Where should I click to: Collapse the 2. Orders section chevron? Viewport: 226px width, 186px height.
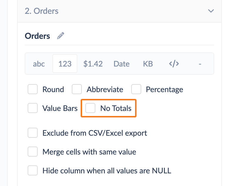(x=211, y=11)
